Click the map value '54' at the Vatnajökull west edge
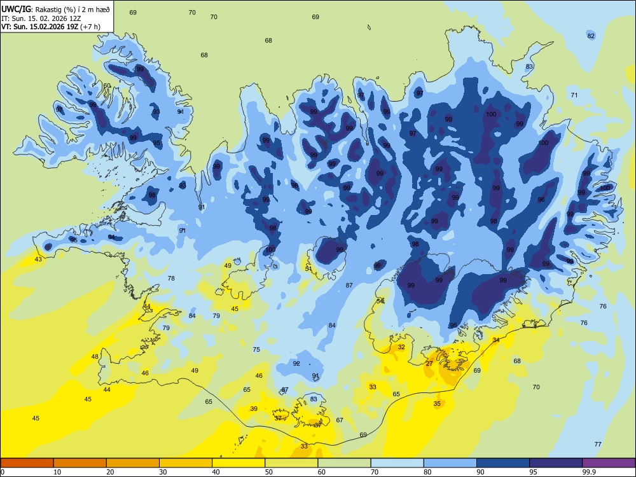This screenshot has width=636, height=477. click(x=380, y=301)
